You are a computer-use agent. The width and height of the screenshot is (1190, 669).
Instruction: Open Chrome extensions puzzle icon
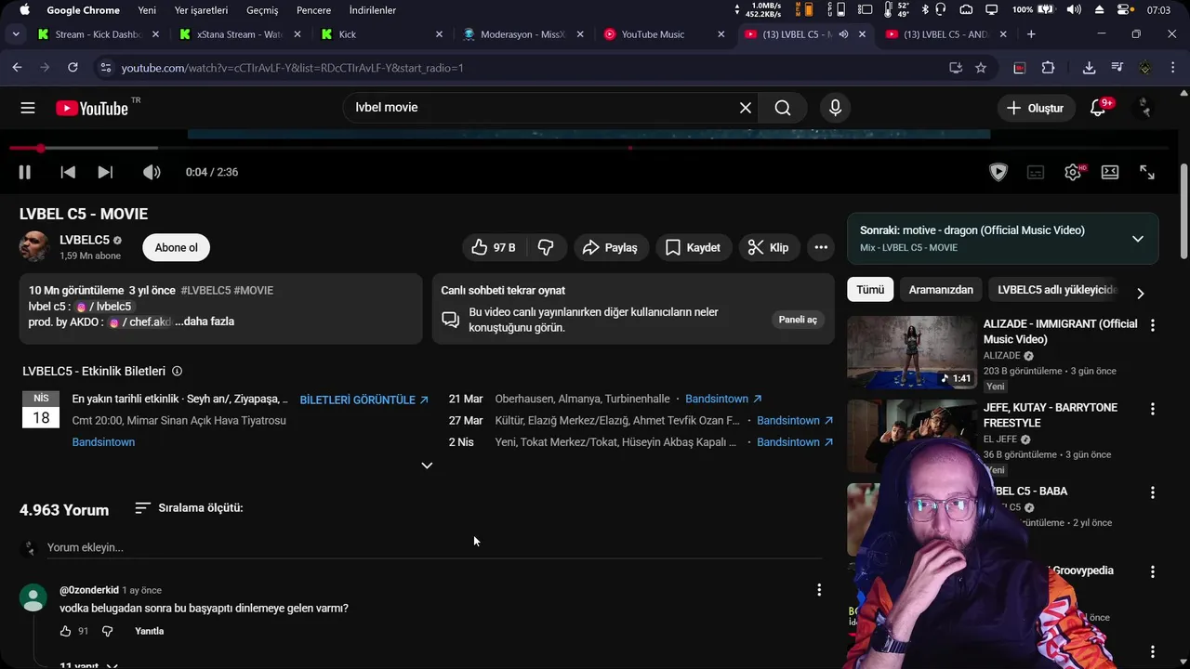point(1049,68)
